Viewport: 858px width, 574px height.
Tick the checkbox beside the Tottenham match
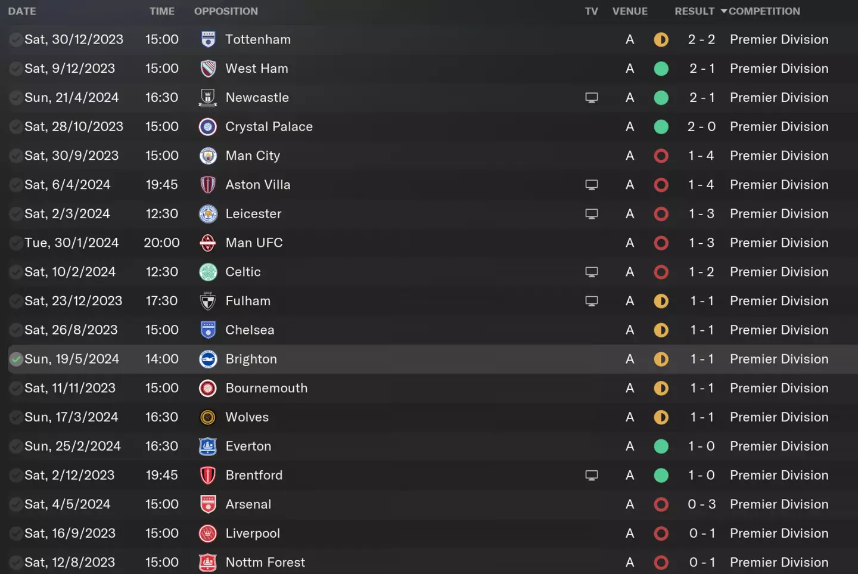coord(16,40)
